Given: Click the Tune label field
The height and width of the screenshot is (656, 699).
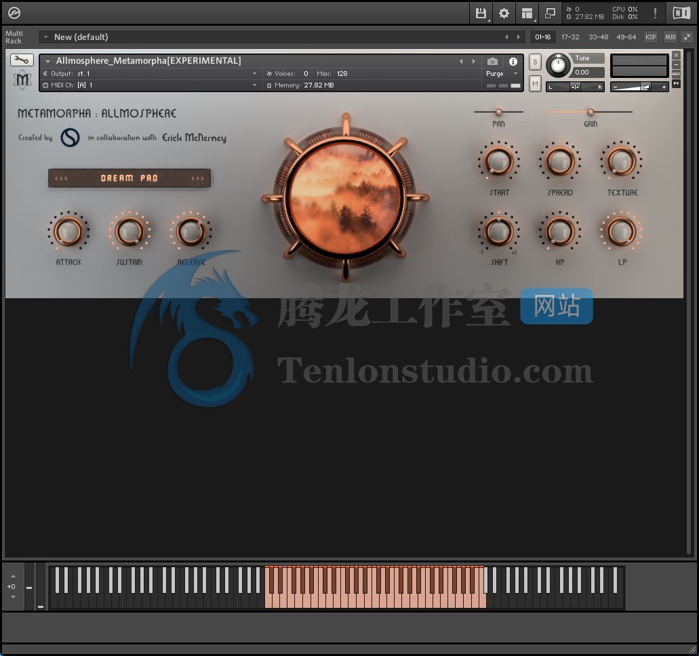Looking at the screenshot, I should [x=588, y=58].
